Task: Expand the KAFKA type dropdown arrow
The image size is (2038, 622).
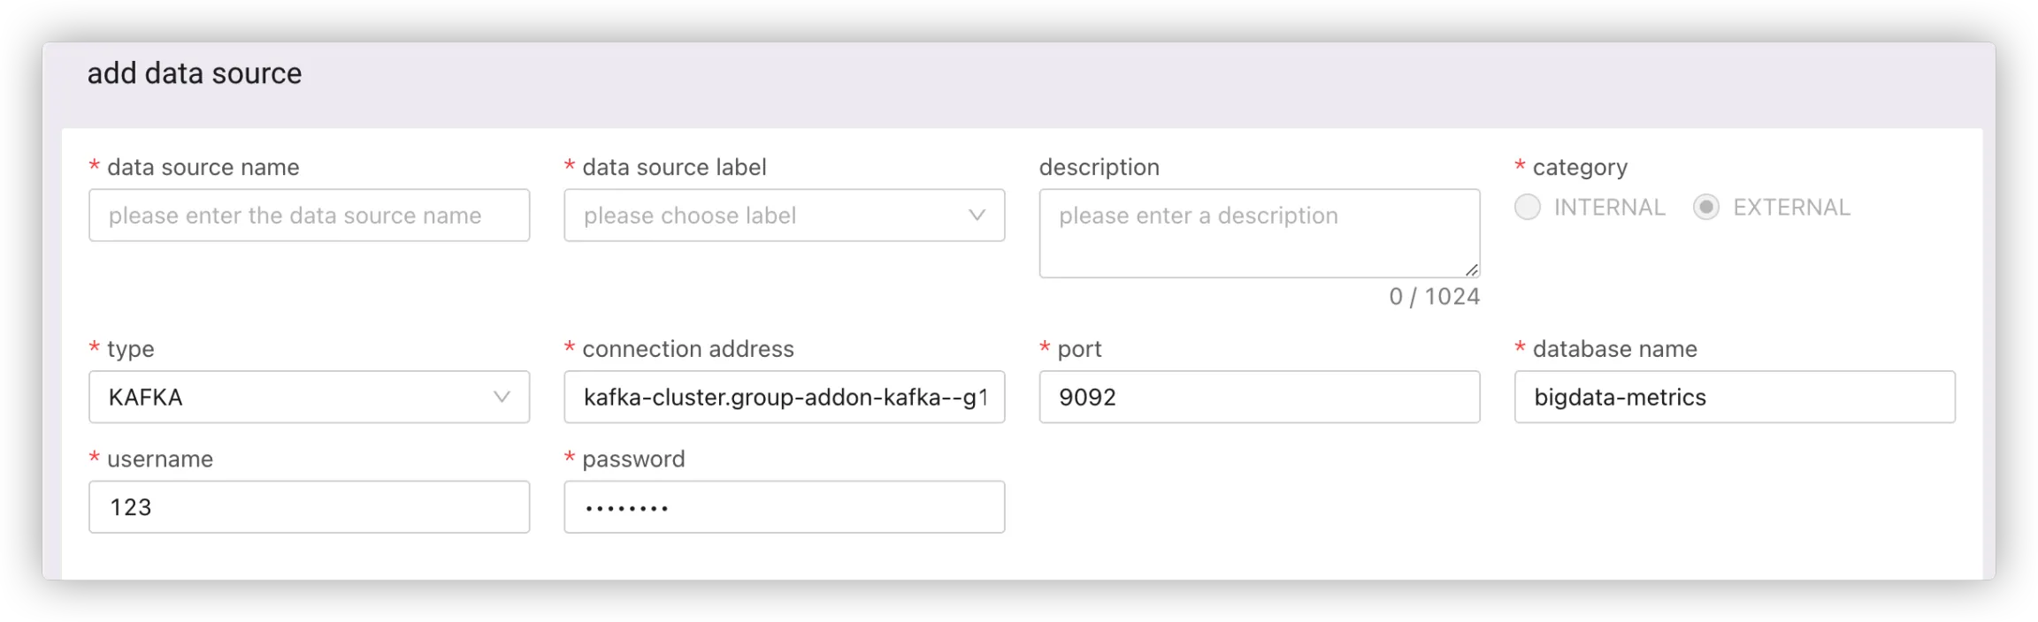Action: (502, 397)
